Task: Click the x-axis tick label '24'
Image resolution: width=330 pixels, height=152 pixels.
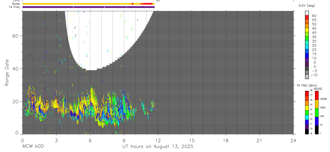Action: point(293,140)
